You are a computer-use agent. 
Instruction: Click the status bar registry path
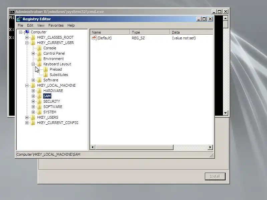click(x=48, y=154)
